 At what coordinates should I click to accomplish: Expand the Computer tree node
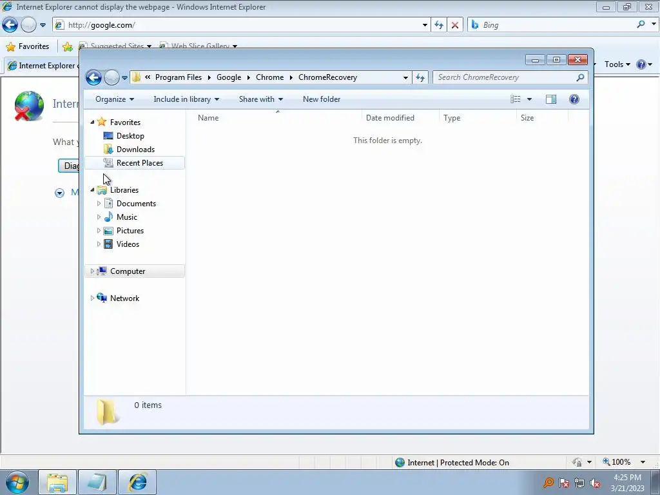tap(92, 271)
